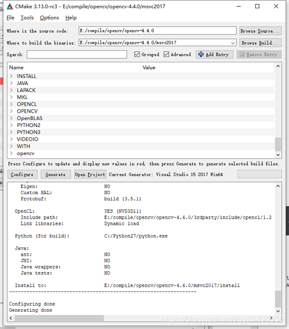The width and height of the screenshot is (289, 329).
Task: Toggle the Grouped checkbox
Action: [137, 54]
